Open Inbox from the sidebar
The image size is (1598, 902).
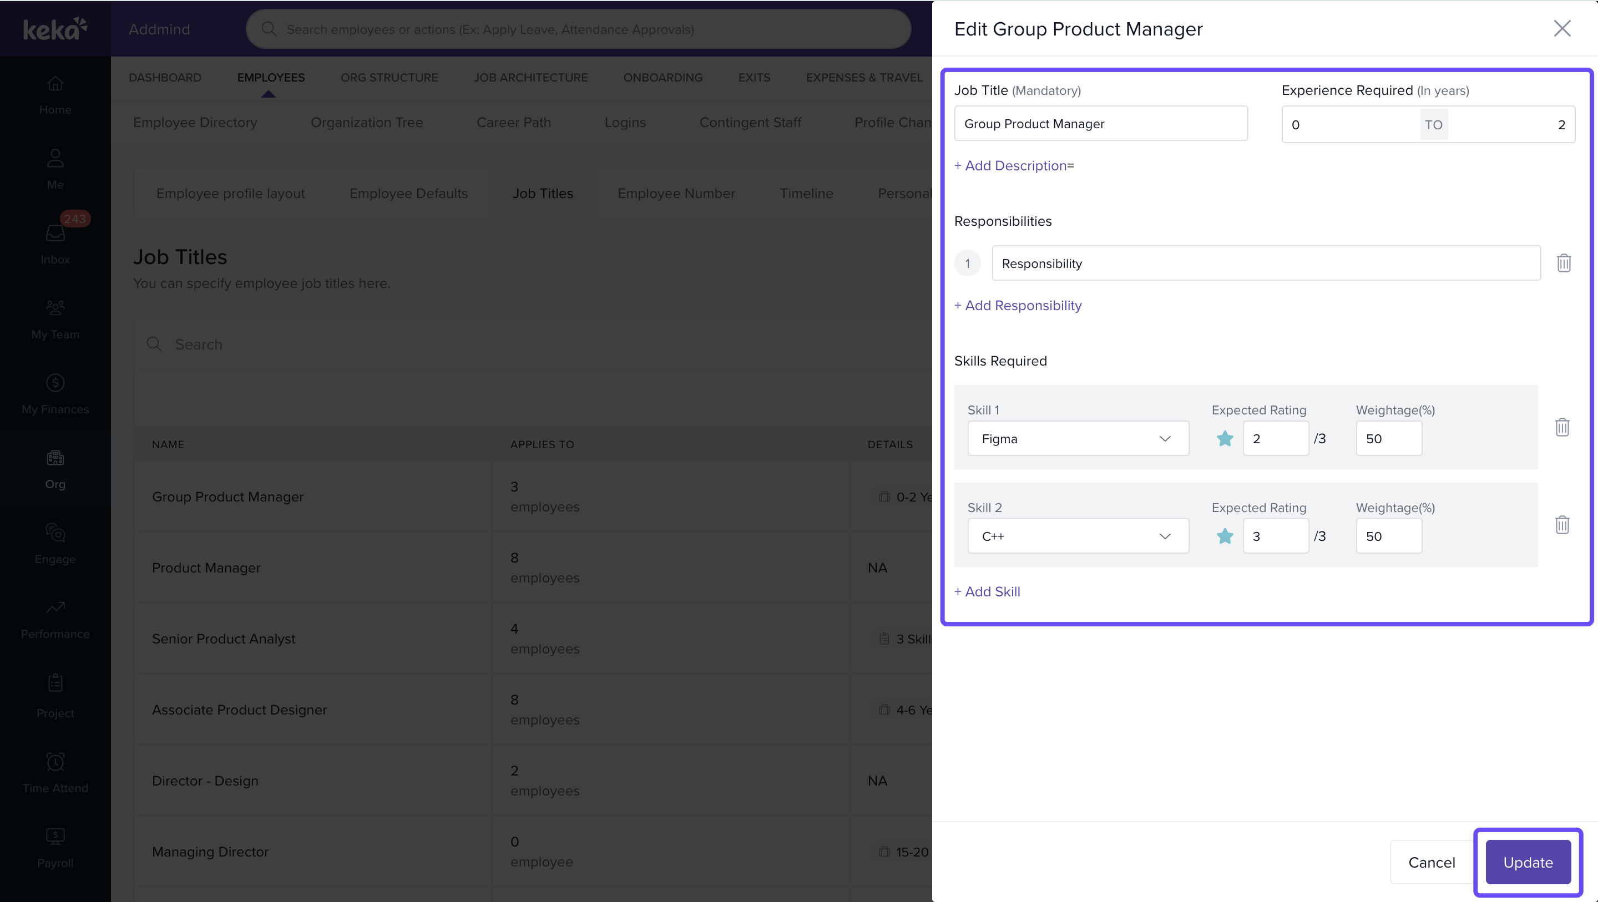point(55,242)
